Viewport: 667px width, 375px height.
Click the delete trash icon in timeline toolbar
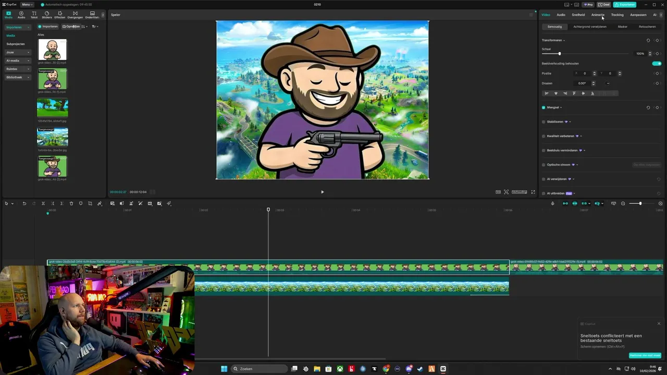pyautogui.click(x=71, y=204)
